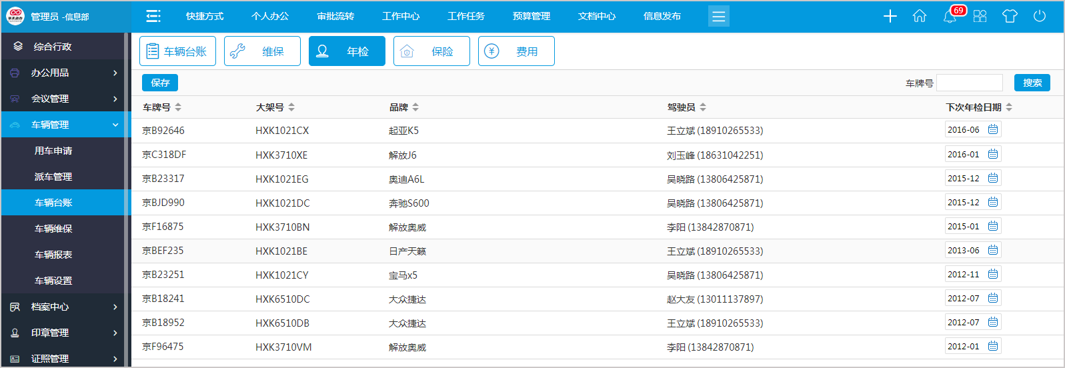
Task: Open the app grid layout icon
Action: pos(980,17)
